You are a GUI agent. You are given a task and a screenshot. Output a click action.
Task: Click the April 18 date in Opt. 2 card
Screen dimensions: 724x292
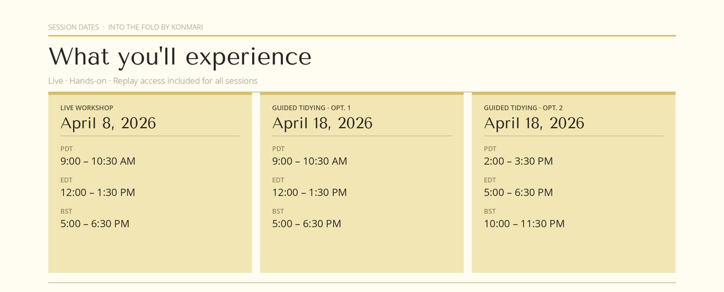coord(534,123)
